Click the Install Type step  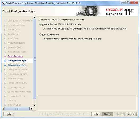pos(13,39)
